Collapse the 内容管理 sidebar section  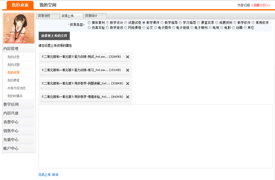11,49
